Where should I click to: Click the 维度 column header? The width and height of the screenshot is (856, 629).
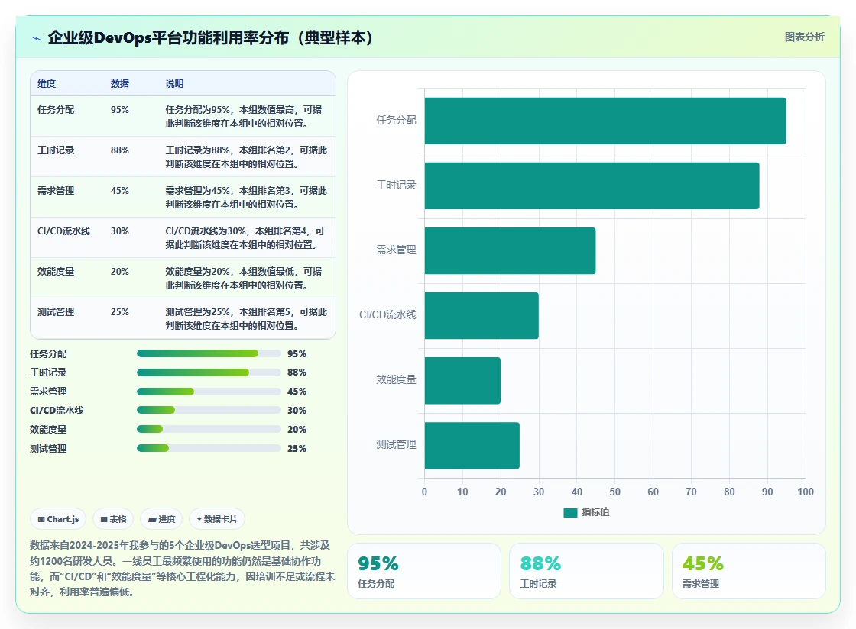47,83
